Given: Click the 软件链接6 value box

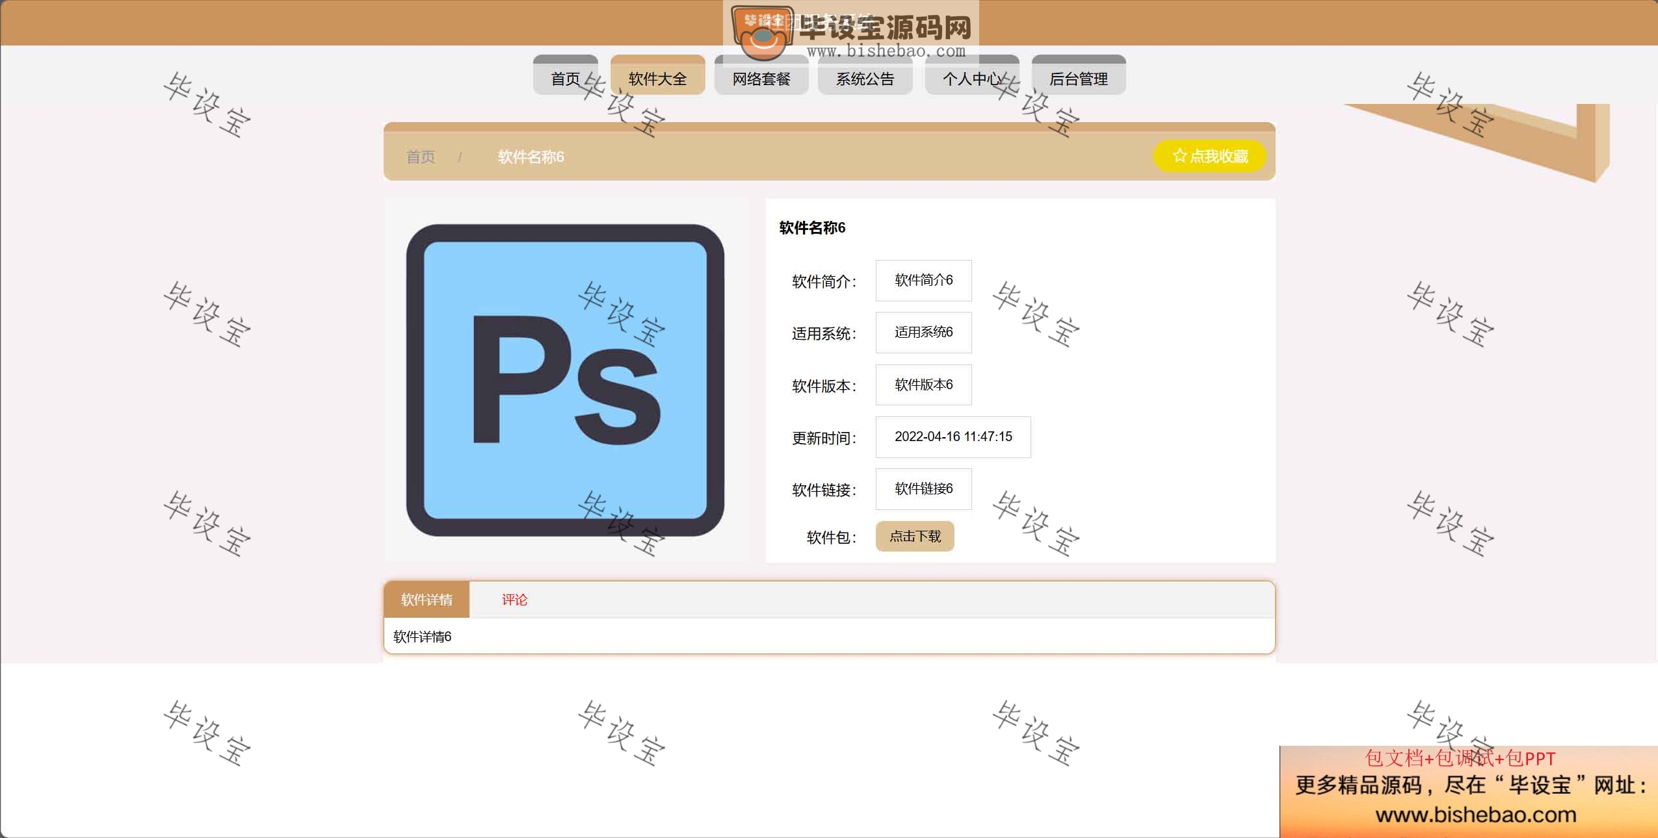Looking at the screenshot, I should coord(923,489).
